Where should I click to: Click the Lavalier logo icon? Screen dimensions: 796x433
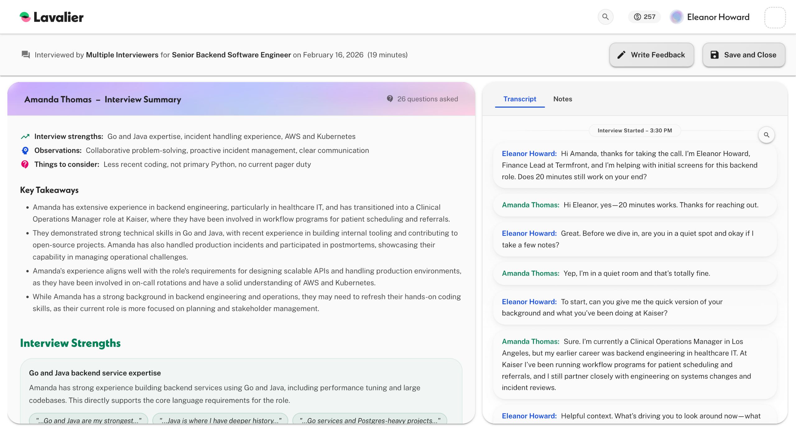(x=25, y=17)
